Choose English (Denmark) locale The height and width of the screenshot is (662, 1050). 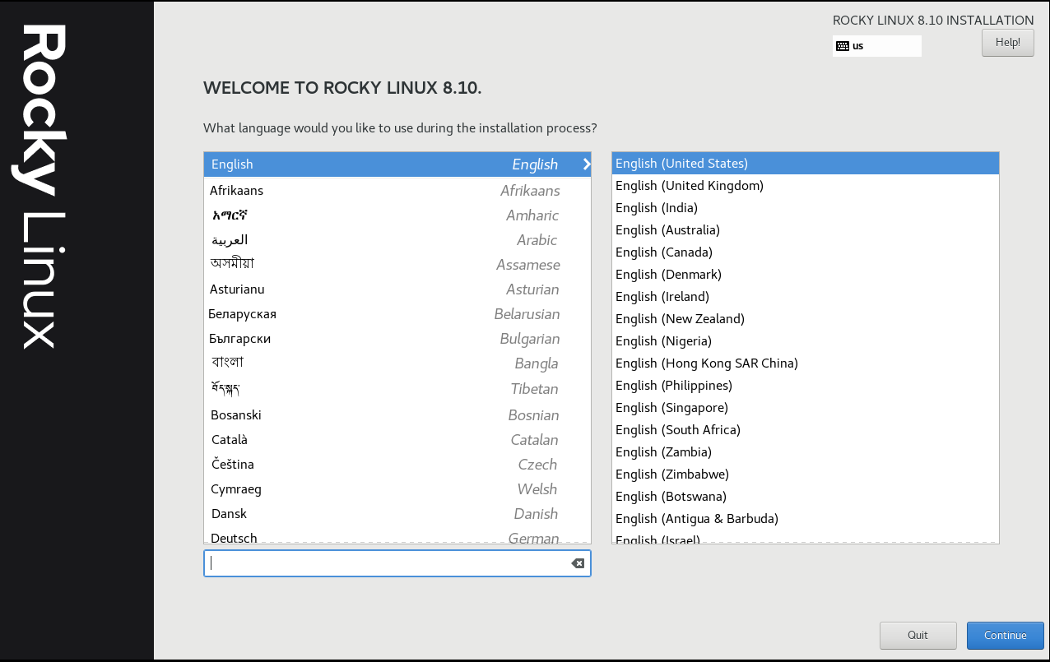806,274
